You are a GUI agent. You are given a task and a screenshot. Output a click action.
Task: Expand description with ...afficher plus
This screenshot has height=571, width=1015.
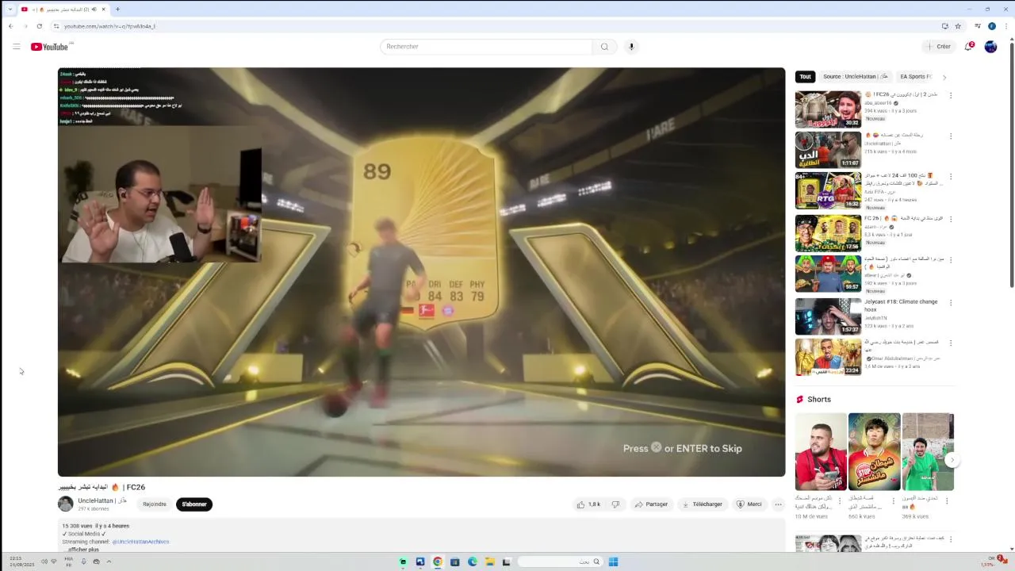82,550
